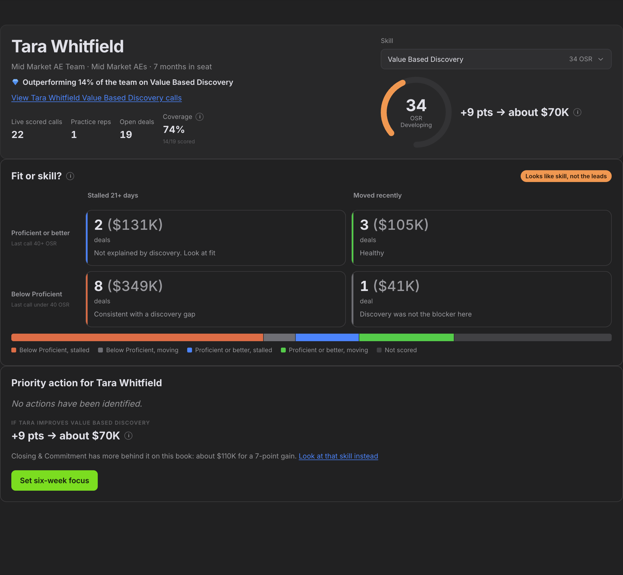Click the Moved recently column header
Viewport: 623px width, 575px height.
pyautogui.click(x=378, y=195)
